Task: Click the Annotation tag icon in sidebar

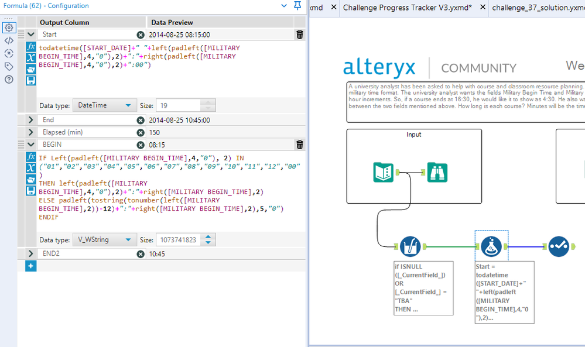Action: pos(9,66)
